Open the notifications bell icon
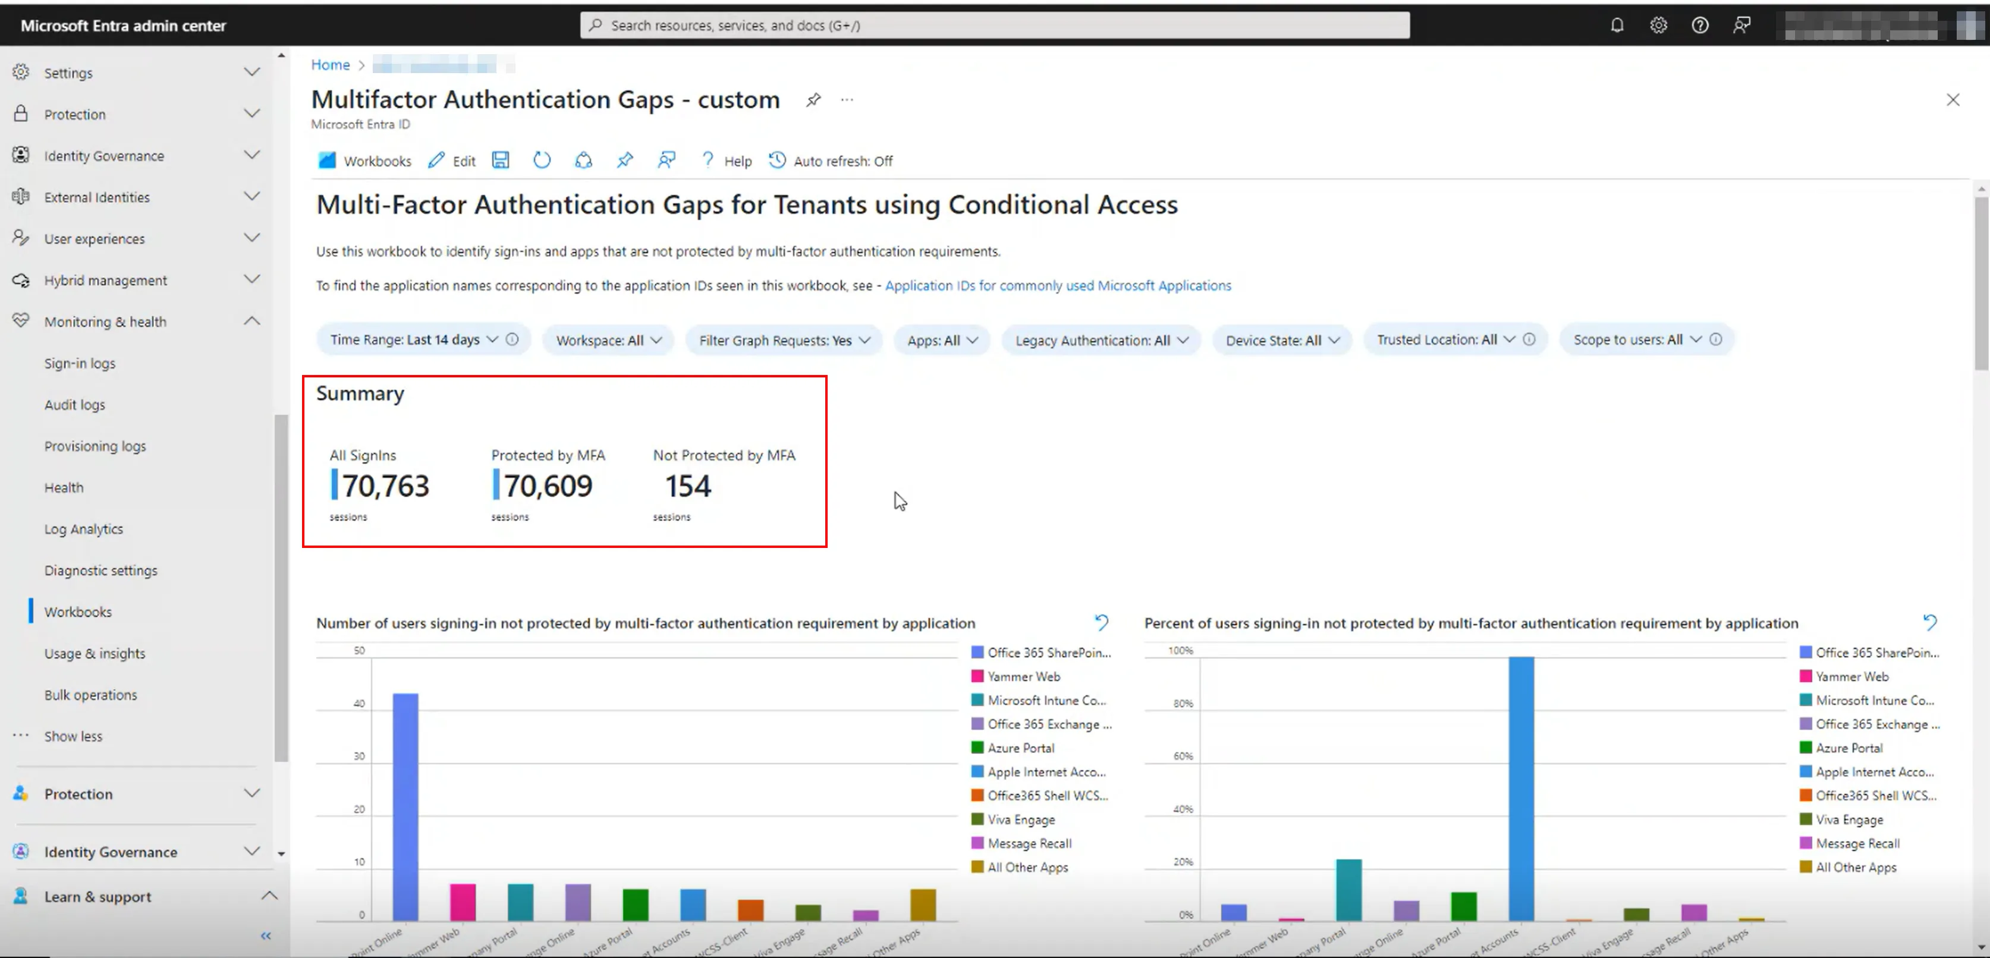Image resolution: width=1990 pixels, height=958 pixels. [1617, 26]
